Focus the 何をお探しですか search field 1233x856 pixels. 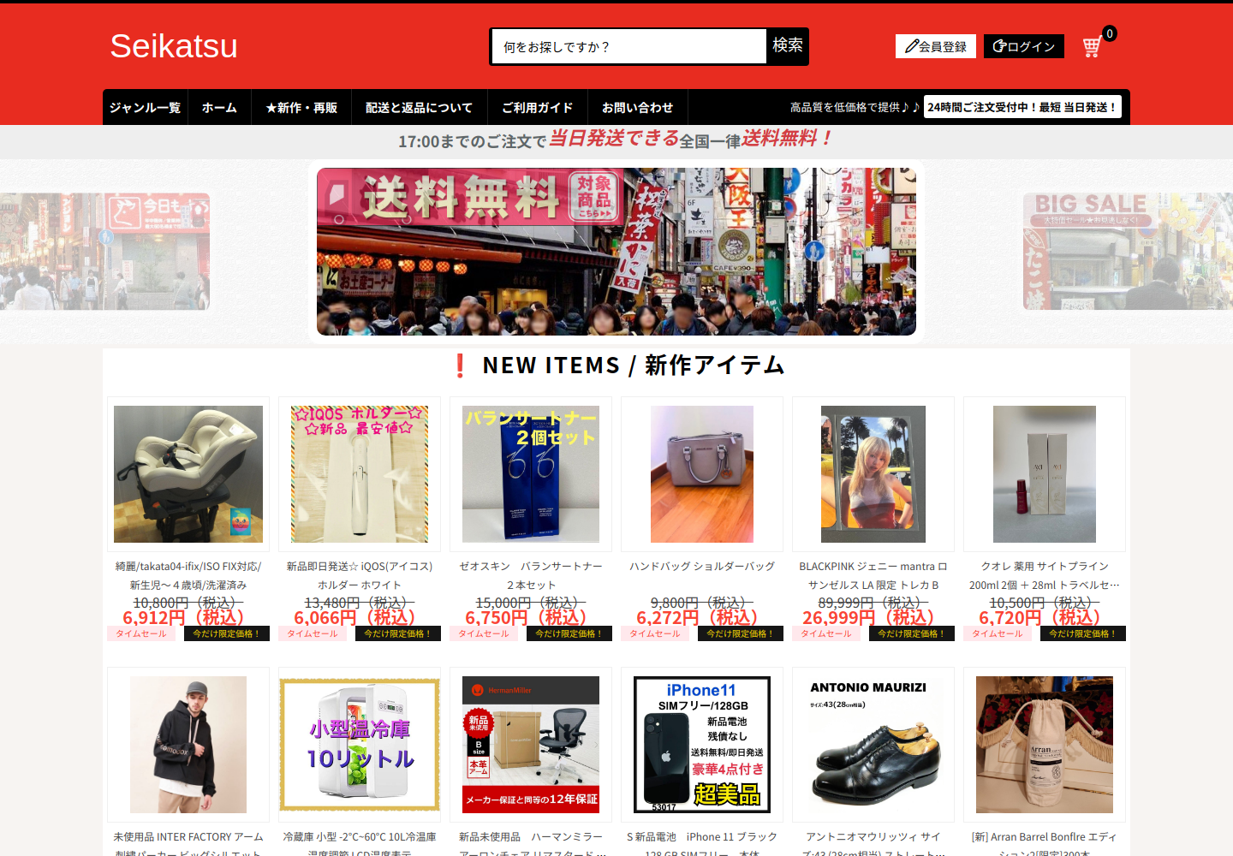coord(628,46)
